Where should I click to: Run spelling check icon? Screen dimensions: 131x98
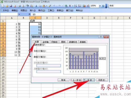click(x=28, y=6)
